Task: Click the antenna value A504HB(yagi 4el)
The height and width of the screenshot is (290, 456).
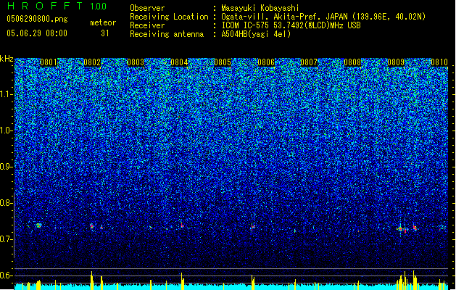Action: point(256,34)
